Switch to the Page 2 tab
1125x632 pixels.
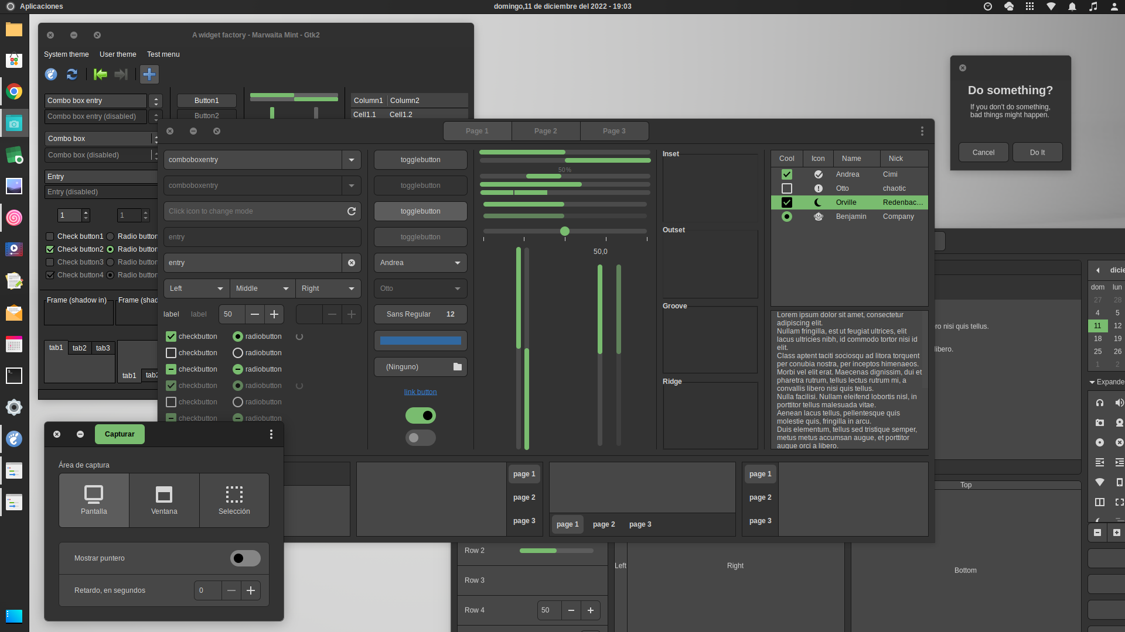click(x=546, y=131)
